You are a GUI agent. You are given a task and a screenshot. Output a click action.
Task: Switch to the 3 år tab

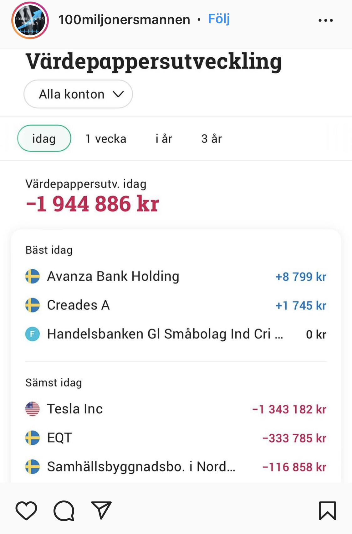click(x=212, y=138)
